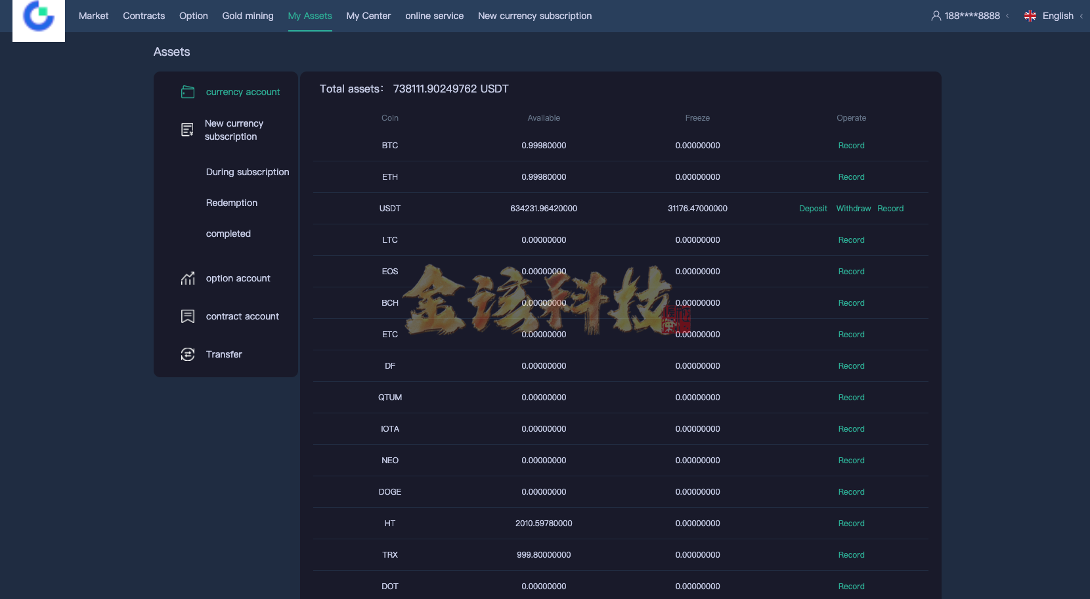The width and height of the screenshot is (1090, 599).
Task: Click Withdraw link for USDT
Action: point(853,209)
